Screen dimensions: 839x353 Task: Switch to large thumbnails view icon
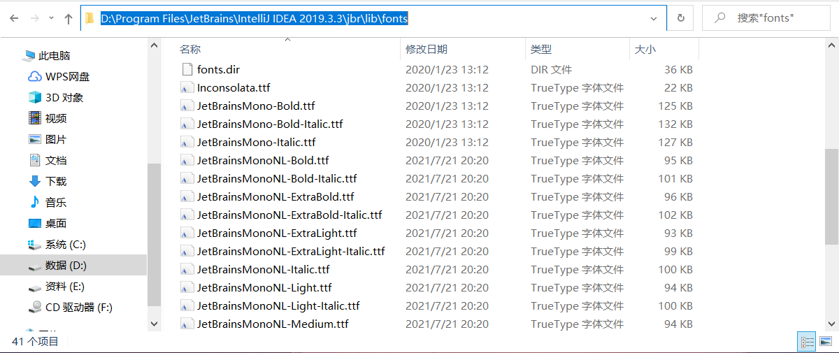tap(826, 342)
